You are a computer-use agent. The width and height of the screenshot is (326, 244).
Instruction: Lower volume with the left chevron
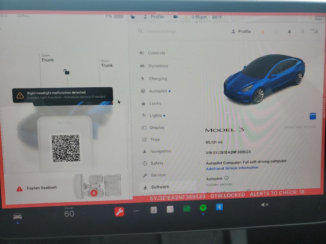pos(253,205)
